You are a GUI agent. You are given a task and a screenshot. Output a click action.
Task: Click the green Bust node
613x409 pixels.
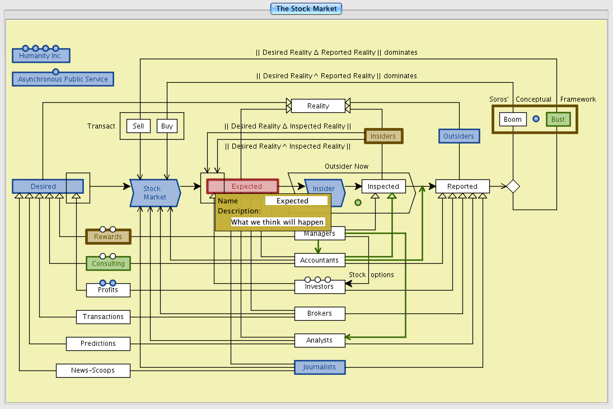(558, 119)
